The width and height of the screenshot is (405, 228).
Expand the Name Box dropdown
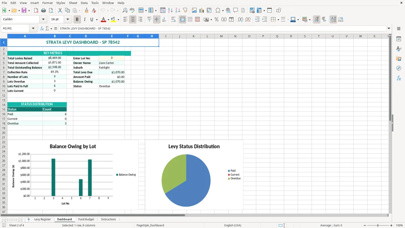coord(34,29)
